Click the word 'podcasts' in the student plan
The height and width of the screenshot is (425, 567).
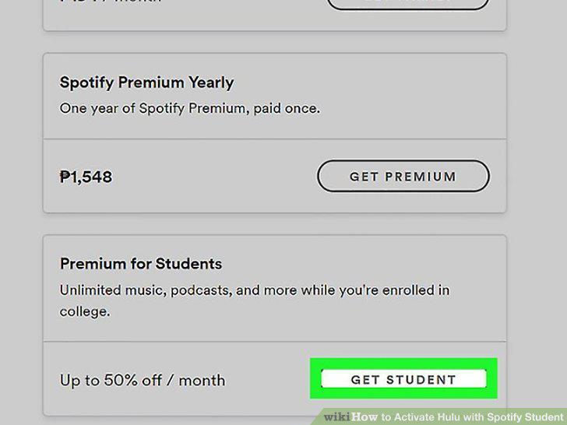click(x=201, y=290)
